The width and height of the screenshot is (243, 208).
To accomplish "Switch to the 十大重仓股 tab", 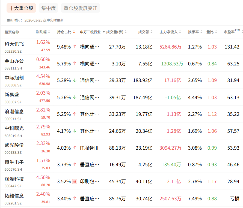I will pyautogui.click(x=21, y=8).
